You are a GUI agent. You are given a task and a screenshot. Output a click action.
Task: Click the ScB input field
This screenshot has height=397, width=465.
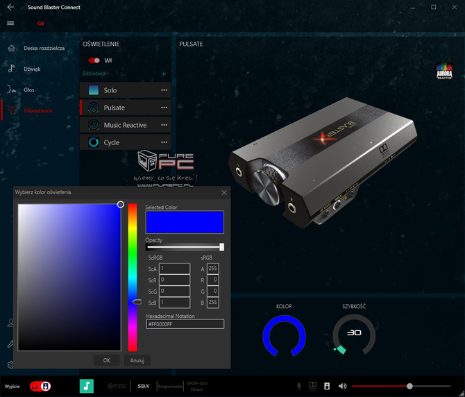point(175,303)
